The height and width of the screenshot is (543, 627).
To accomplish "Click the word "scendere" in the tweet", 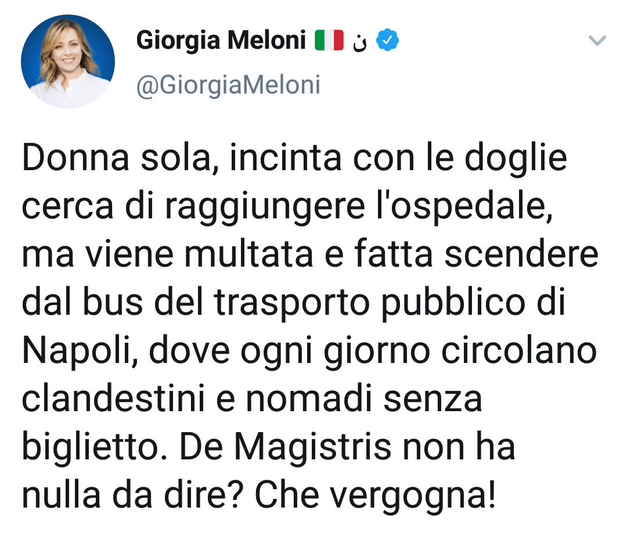I will click(521, 254).
